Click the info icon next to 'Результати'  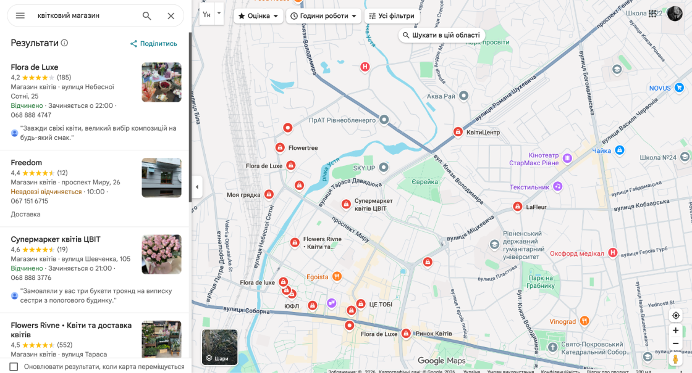(64, 43)
